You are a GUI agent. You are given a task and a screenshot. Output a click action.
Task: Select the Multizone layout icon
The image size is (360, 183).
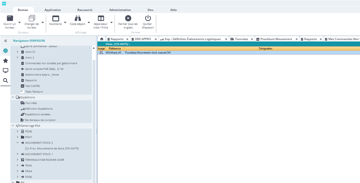point(56,18)
